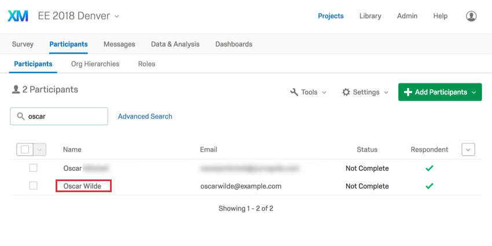This screenshot has height=246, width=492.
Task: Go to the Library menu
Action: click(x=370, y=16)
